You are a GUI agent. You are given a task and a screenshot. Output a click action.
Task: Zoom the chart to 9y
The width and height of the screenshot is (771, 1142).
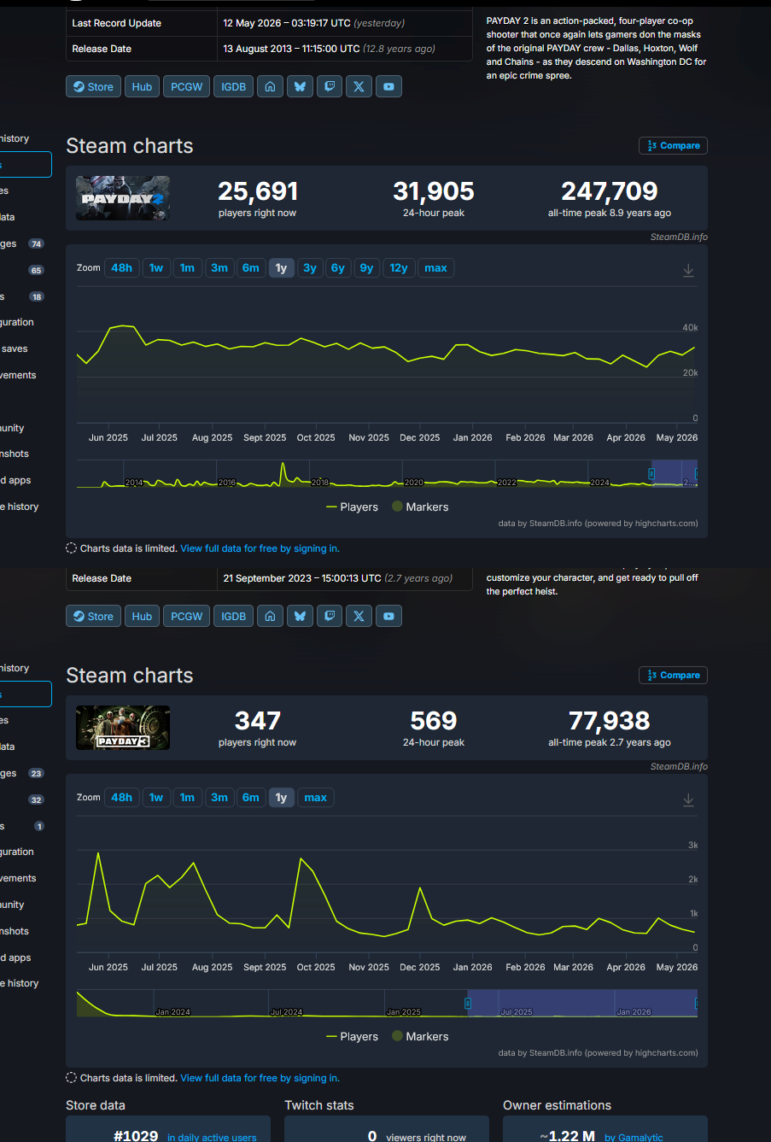(366, 268)
